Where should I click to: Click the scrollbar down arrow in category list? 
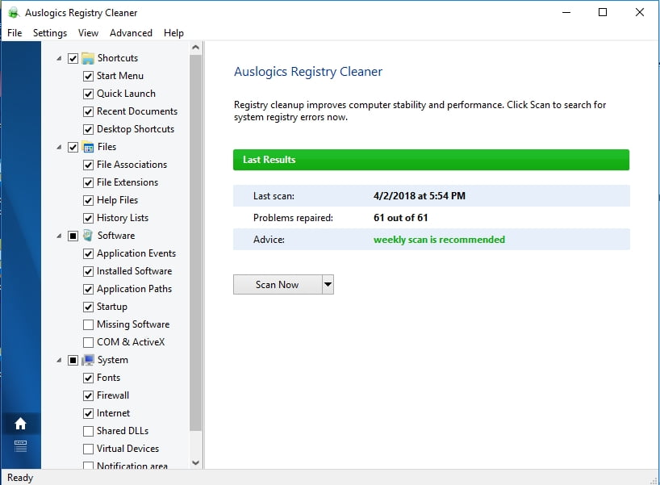(195, 462)
